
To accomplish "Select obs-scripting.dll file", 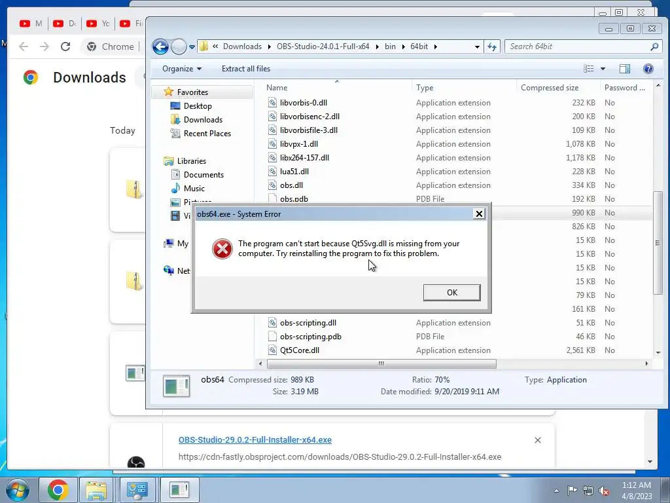I will tap(308, 322).
